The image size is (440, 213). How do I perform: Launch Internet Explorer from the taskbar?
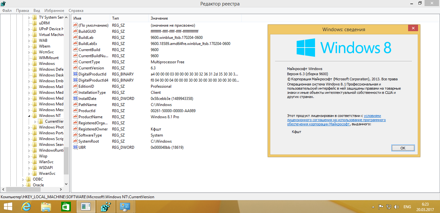tap(26, 207)
